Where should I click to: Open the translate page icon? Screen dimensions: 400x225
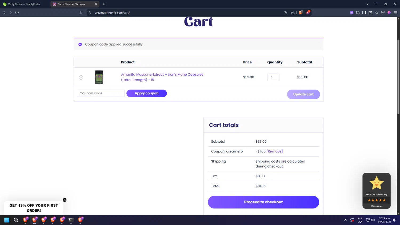[x=286, y=13]
